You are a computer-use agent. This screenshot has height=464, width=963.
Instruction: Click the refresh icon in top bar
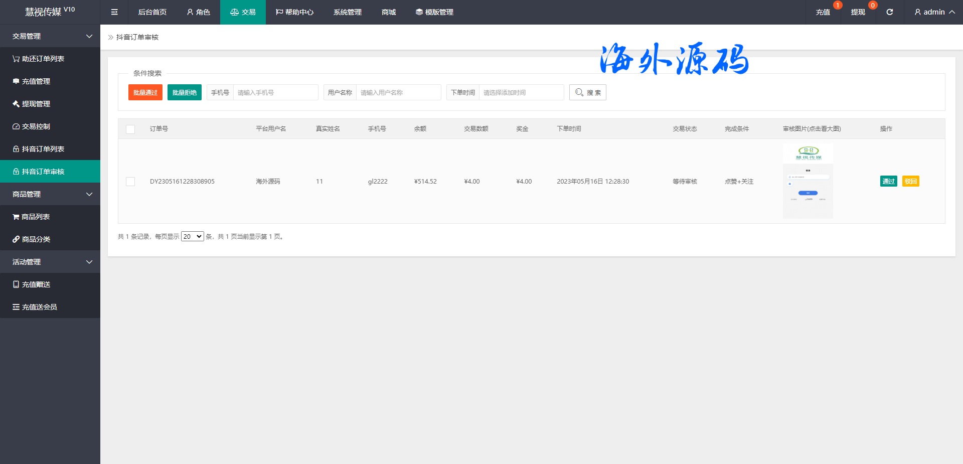(889, 12)
